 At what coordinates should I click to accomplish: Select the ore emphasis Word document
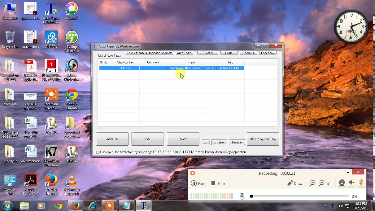click(31, 154)
